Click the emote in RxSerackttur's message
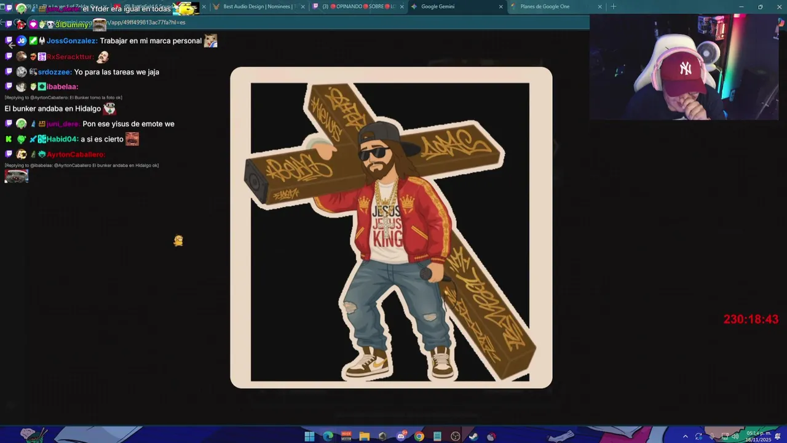Image resolution: width=787 pixels, height=443 pixels. coord(103,57)
